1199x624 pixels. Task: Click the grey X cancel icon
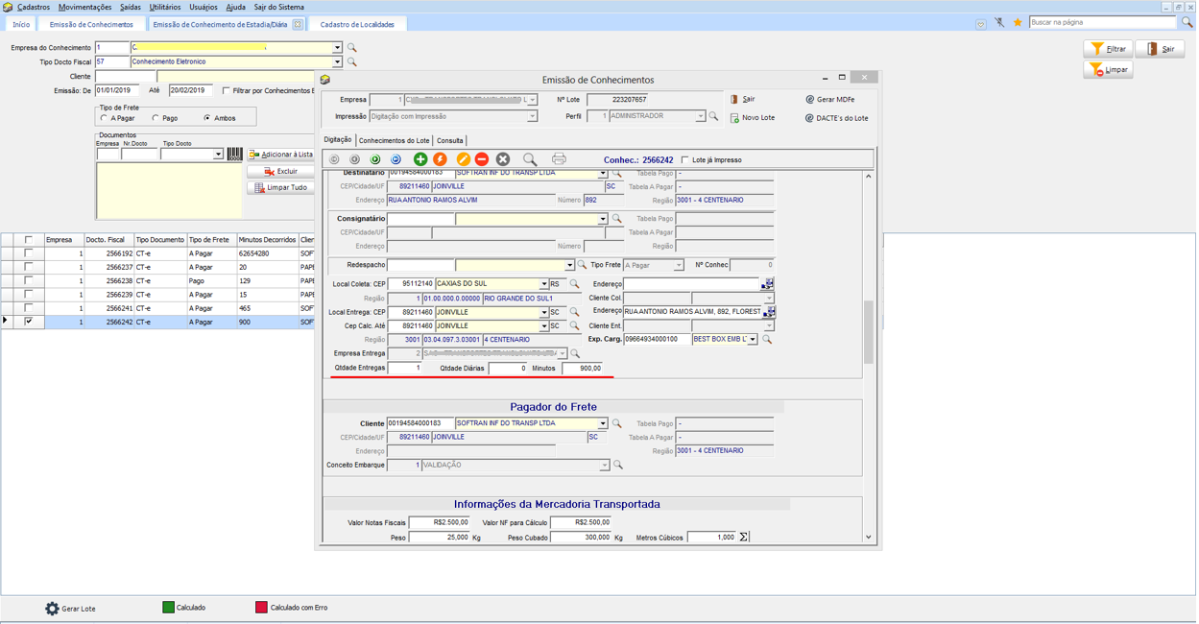[502, 159]
